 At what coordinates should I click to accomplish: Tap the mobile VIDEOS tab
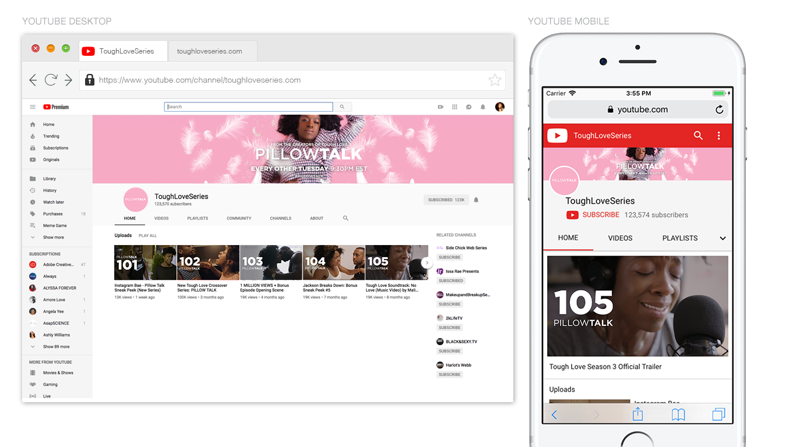pyautogui.click(x=620, y=238)
